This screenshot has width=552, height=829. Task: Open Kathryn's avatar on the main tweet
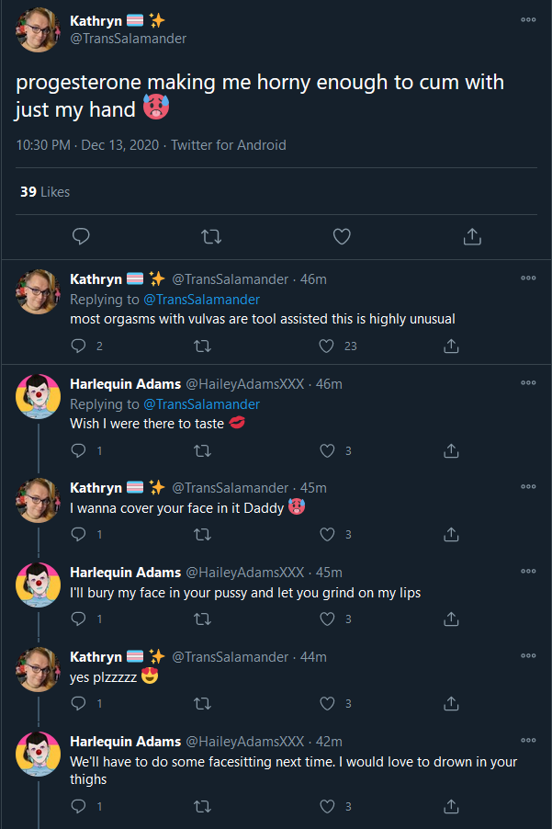[38, 29]
